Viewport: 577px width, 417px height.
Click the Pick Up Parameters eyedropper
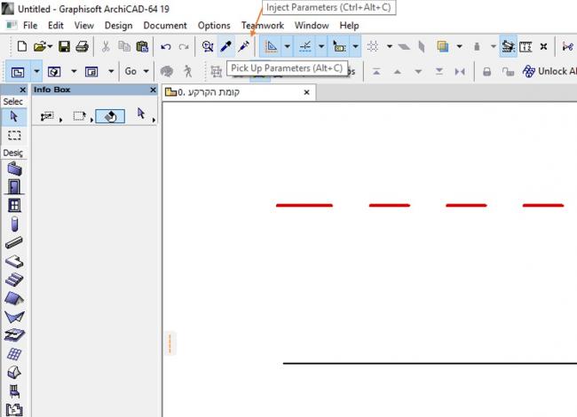pyautogui.click(x=225, y=46)
